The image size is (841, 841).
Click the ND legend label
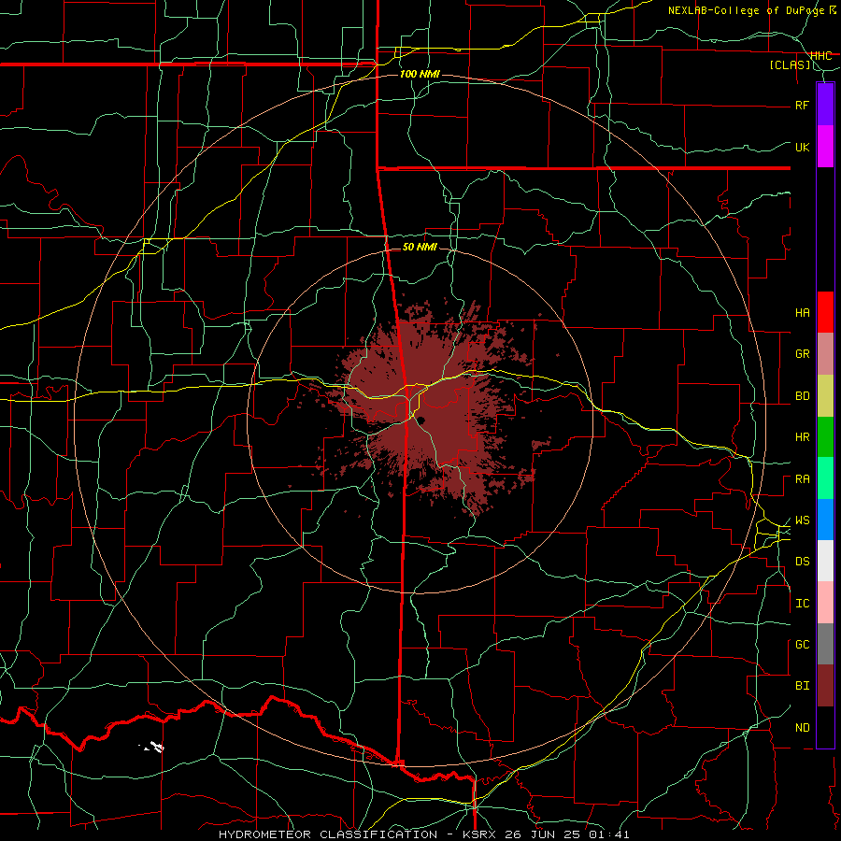803,728
